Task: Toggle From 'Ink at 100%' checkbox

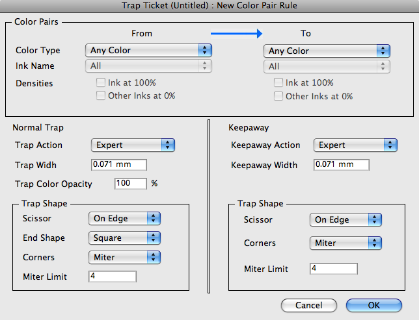Action: tap(101, 83)
